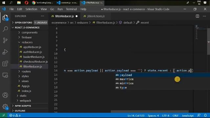Switch to Chrome window in taskbar
The height and width of the screenshot is (118, 210).
point(43,3)
